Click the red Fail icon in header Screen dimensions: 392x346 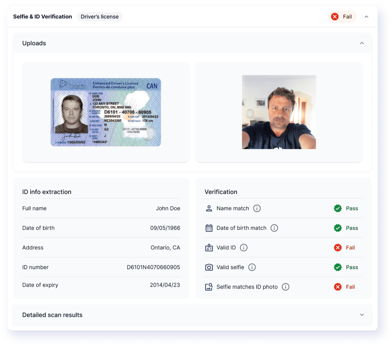335,17
